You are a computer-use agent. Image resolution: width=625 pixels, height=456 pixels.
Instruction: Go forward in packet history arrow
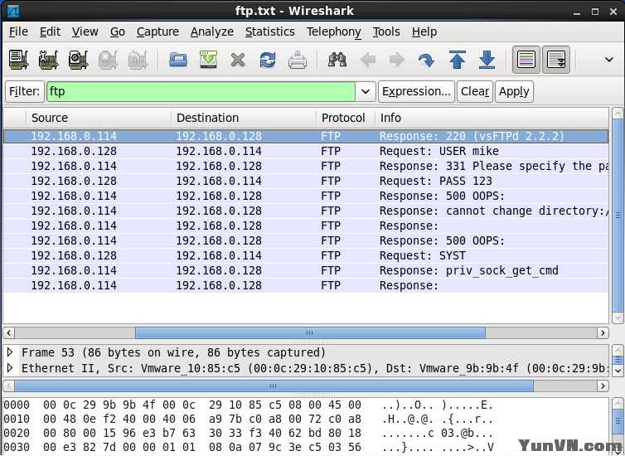[397, 61]
